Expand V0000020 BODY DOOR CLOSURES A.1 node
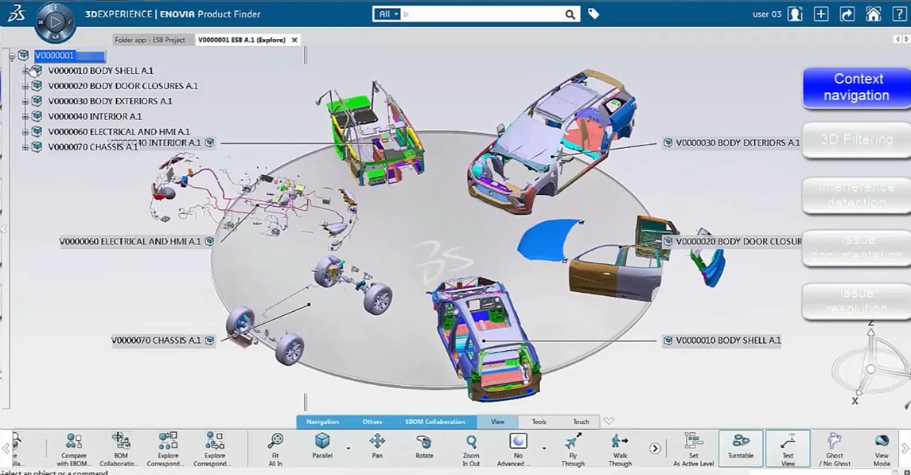The height and width of the screenshot is (475, 911). (25, 86)
